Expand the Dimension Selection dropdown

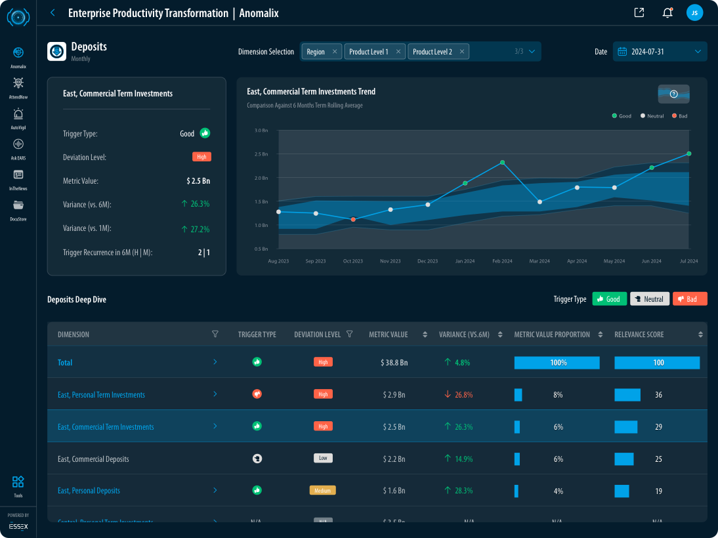pyautogui.click(x=532, y=52)
